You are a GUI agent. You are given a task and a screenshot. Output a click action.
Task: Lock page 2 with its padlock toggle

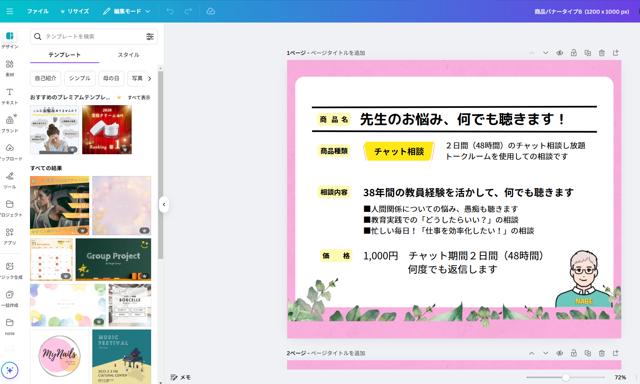point(574,353)
